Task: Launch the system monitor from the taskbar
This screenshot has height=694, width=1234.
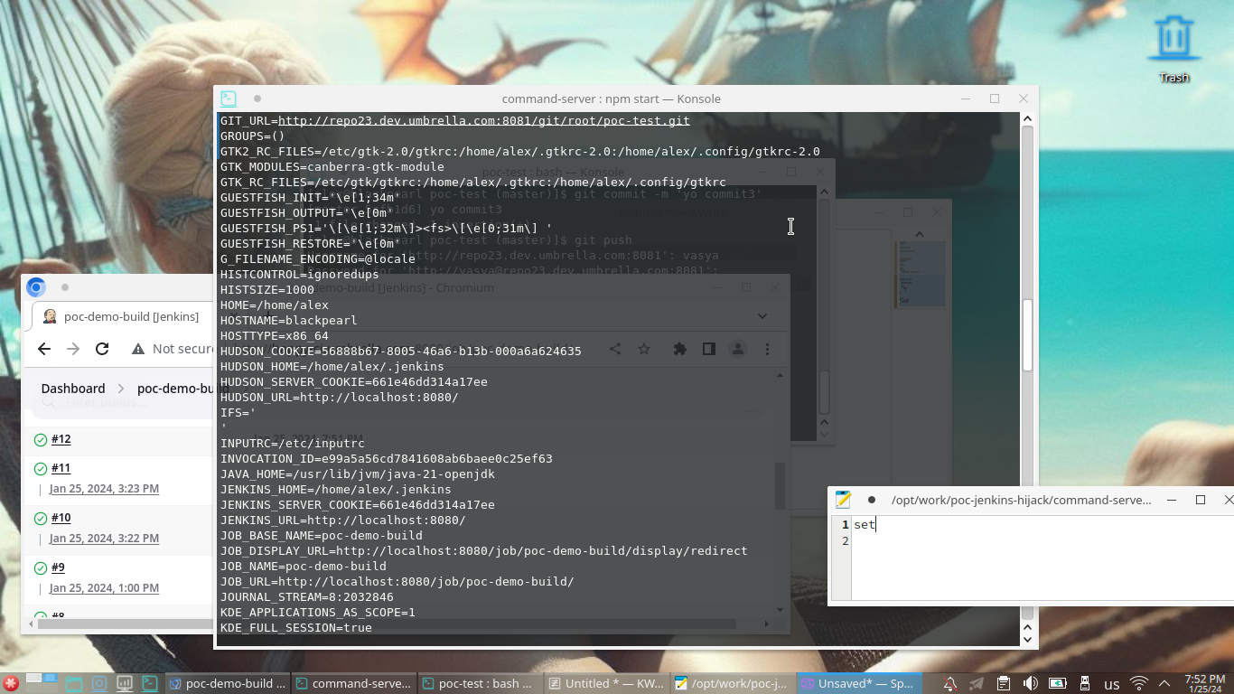Action: pos(125,683)
